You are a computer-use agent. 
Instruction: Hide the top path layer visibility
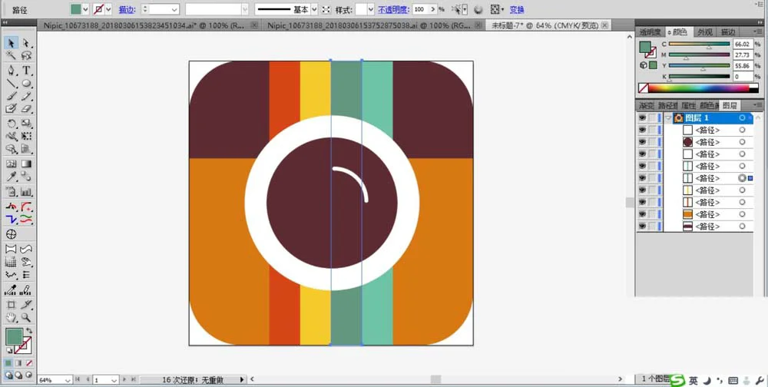point(642,130)
